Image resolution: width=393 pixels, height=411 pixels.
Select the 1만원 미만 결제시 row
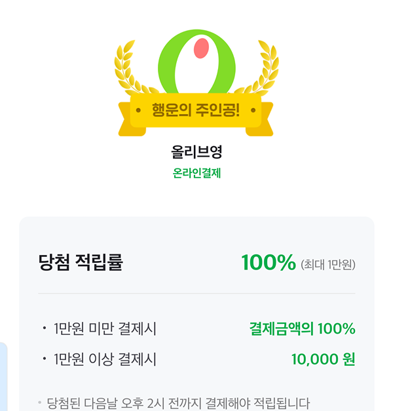[105, 329]
